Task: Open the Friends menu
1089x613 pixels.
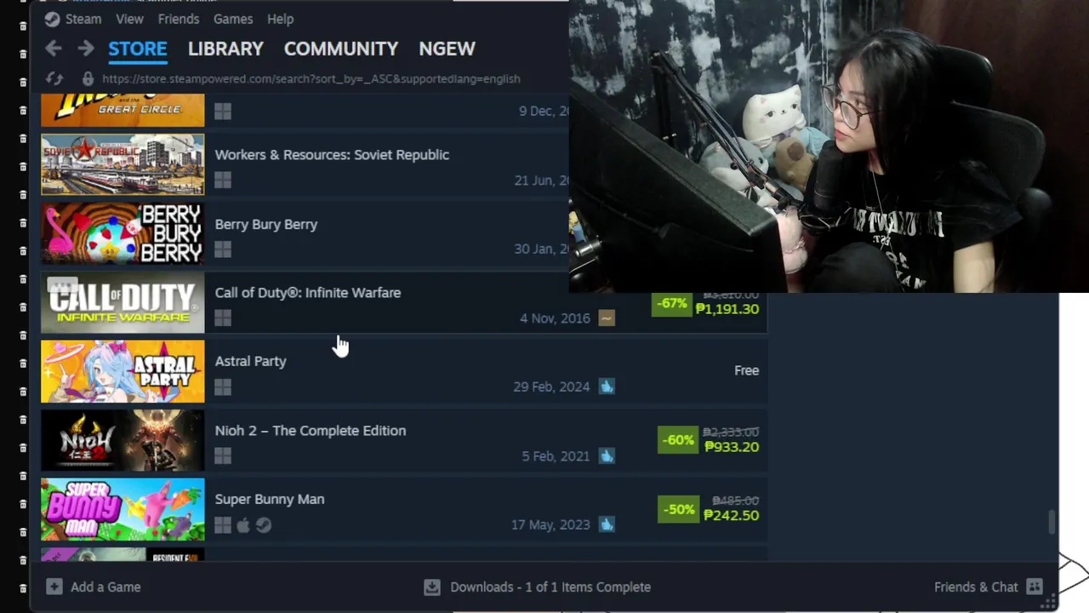Action: pyautogui.click(x=179, y=19)
